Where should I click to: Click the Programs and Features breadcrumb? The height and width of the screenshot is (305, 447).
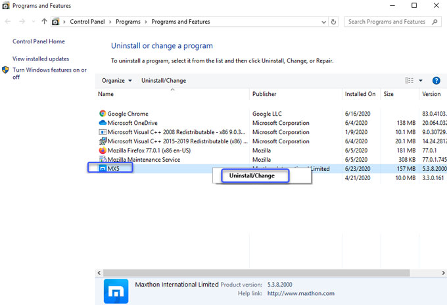181,22
